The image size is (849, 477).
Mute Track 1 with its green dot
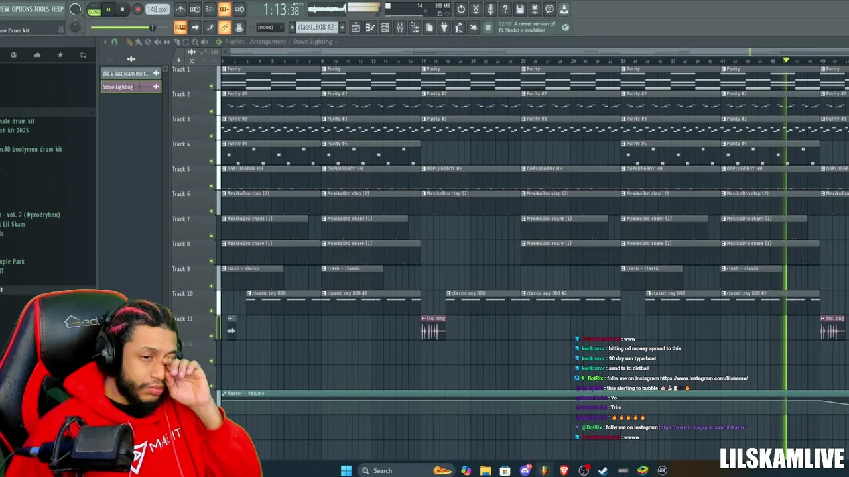(x=212, y=86)
